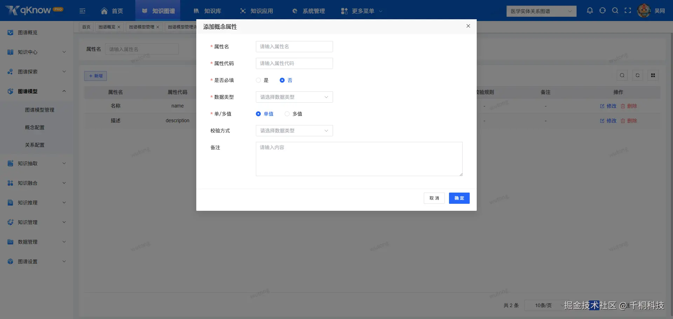
Task: Click the global search magnifier icon
Action: click(x=615, y=11)
